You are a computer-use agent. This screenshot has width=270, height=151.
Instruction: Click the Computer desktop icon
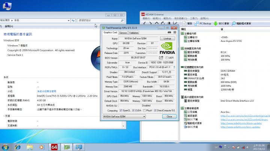point(7,6)
